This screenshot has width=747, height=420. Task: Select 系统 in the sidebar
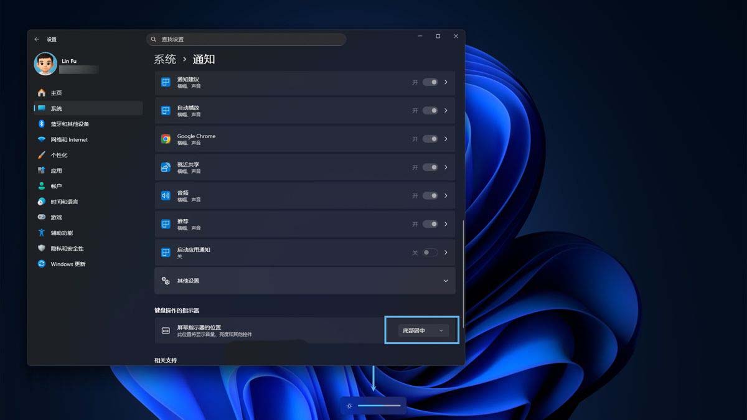(x=88, y=108)
